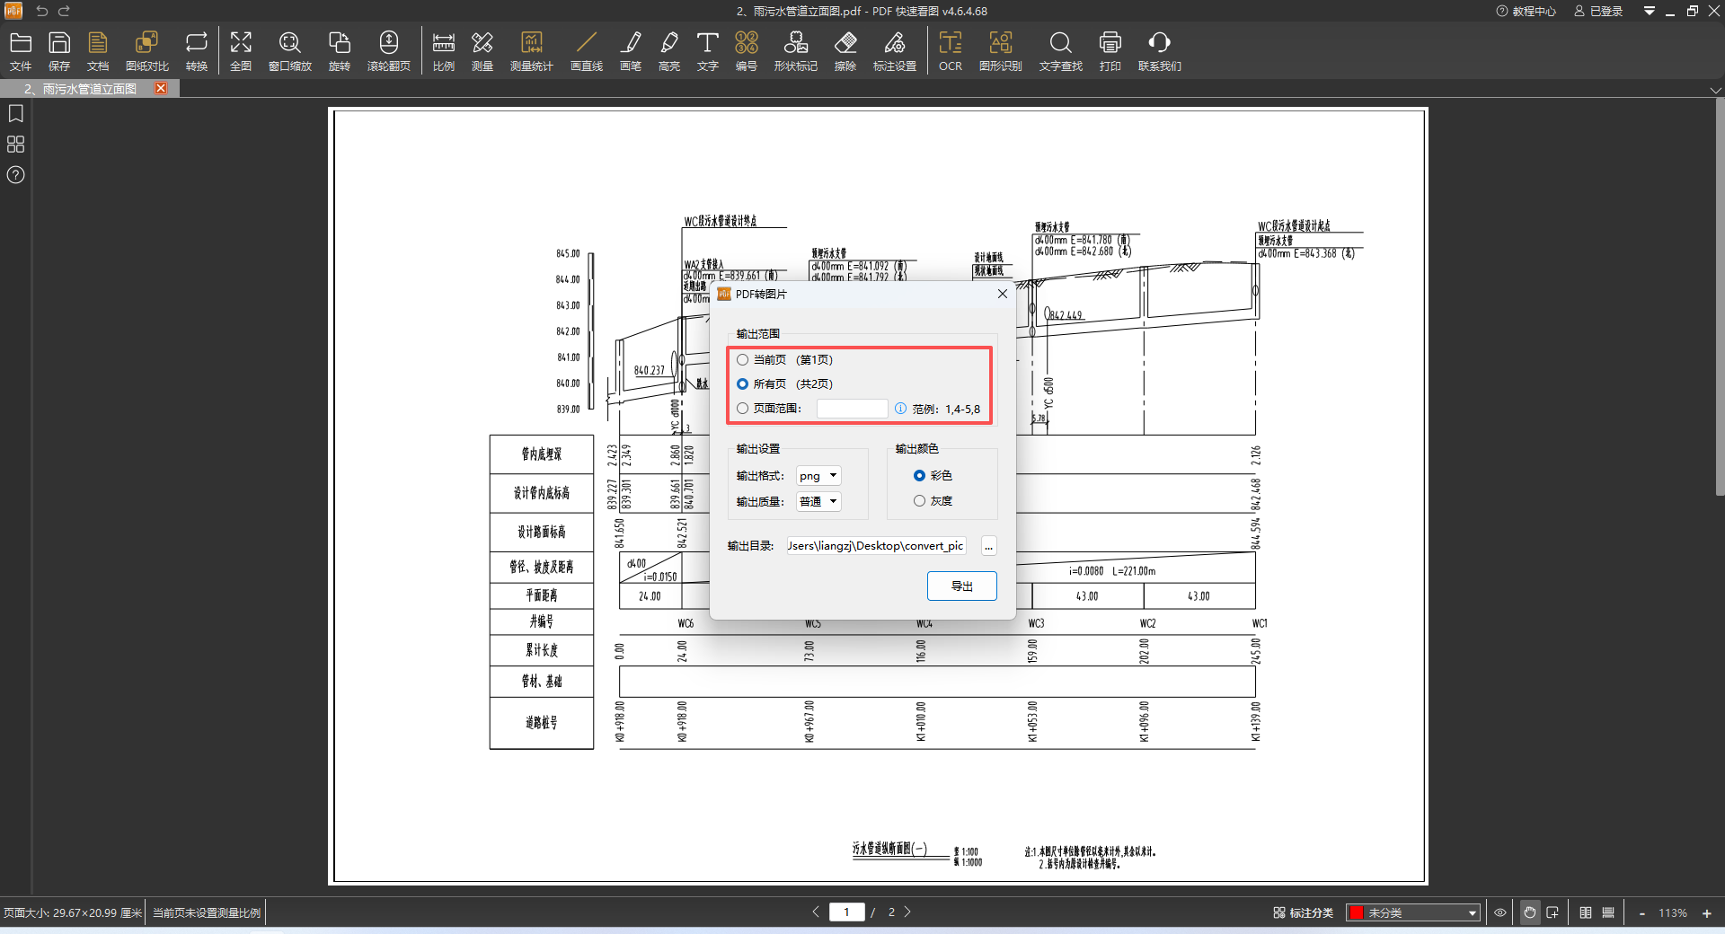Open the output quality (输出质量) dropdown
The width and height of the screenshot is (1725, 934).
click(x=818, y=502)
